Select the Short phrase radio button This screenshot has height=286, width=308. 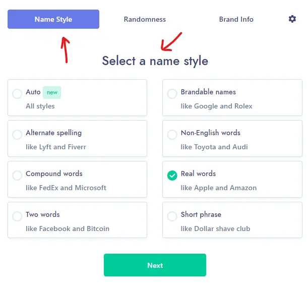coord(172,216)
